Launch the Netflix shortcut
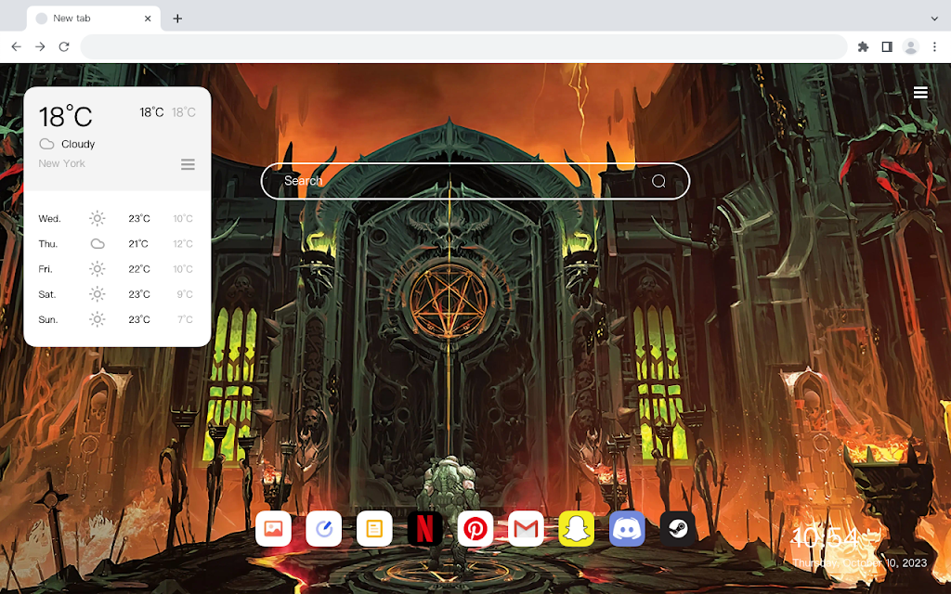 [x=424, y=528]
